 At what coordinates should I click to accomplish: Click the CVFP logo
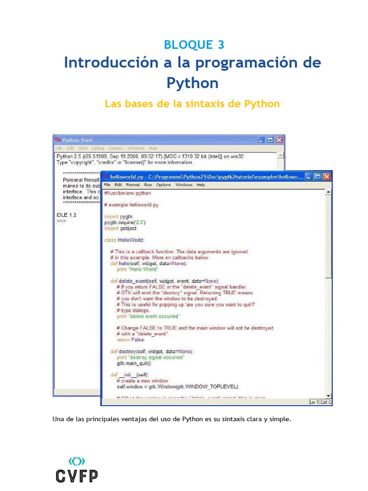77,470
